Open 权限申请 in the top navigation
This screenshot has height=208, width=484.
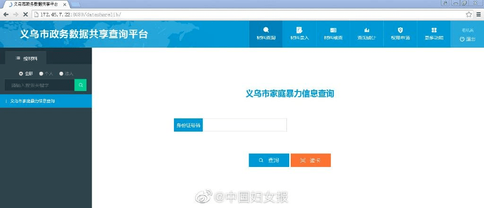click(x=400, y=34)
